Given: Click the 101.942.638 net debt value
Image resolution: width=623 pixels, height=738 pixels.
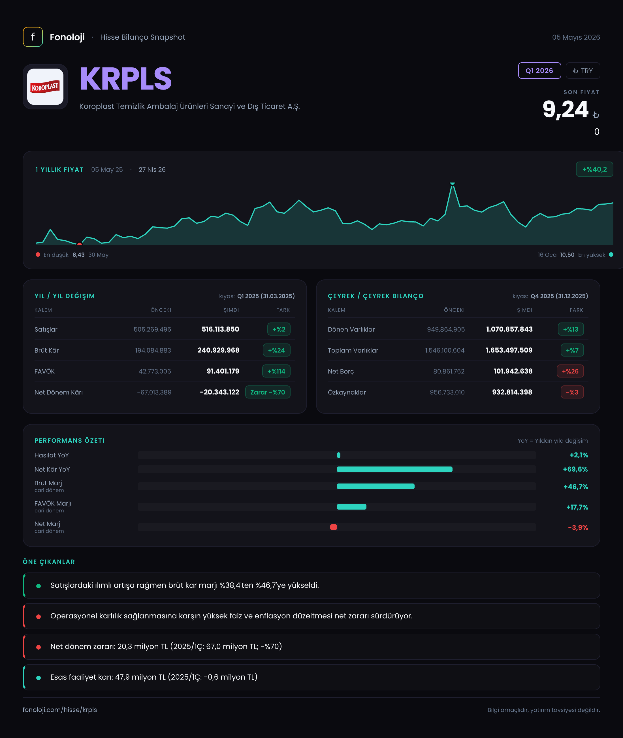Looking at the screenshot, I should [513, 371].
